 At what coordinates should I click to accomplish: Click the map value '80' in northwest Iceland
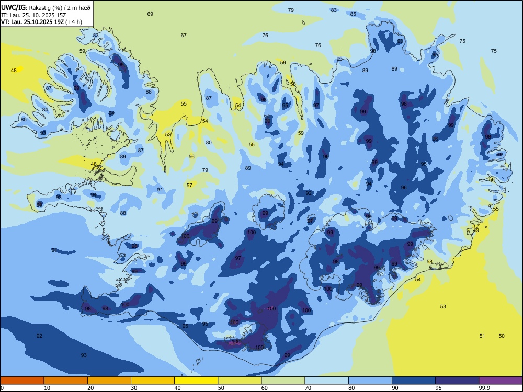[x=209, y=142]
